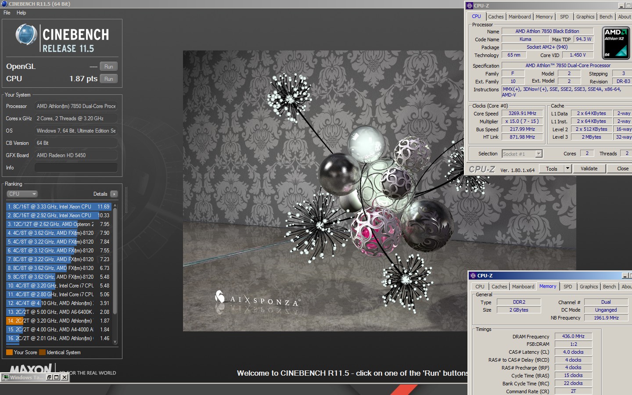This screenshot has width=632, height=395.
Task: Click the Cinebench title bar icon
Action: pyautogui.click(x=4, y=4)
